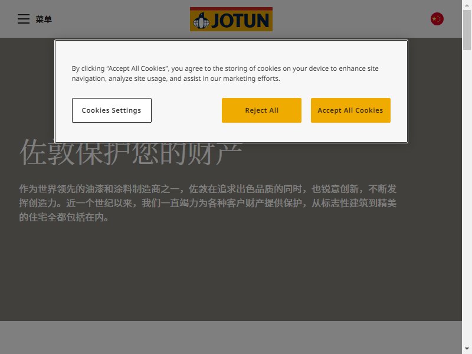Viewport: 472px width, 354px height.
Task: Click the 菜单 menu label
Action: click(44, 19)
